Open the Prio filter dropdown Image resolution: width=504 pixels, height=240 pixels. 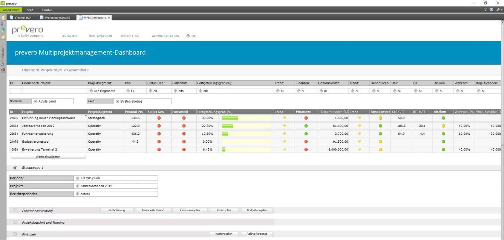pos(135,91)
